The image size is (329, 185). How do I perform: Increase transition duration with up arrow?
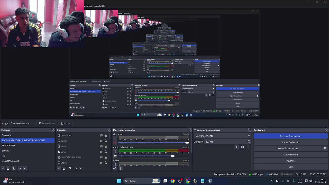[249, 141]
